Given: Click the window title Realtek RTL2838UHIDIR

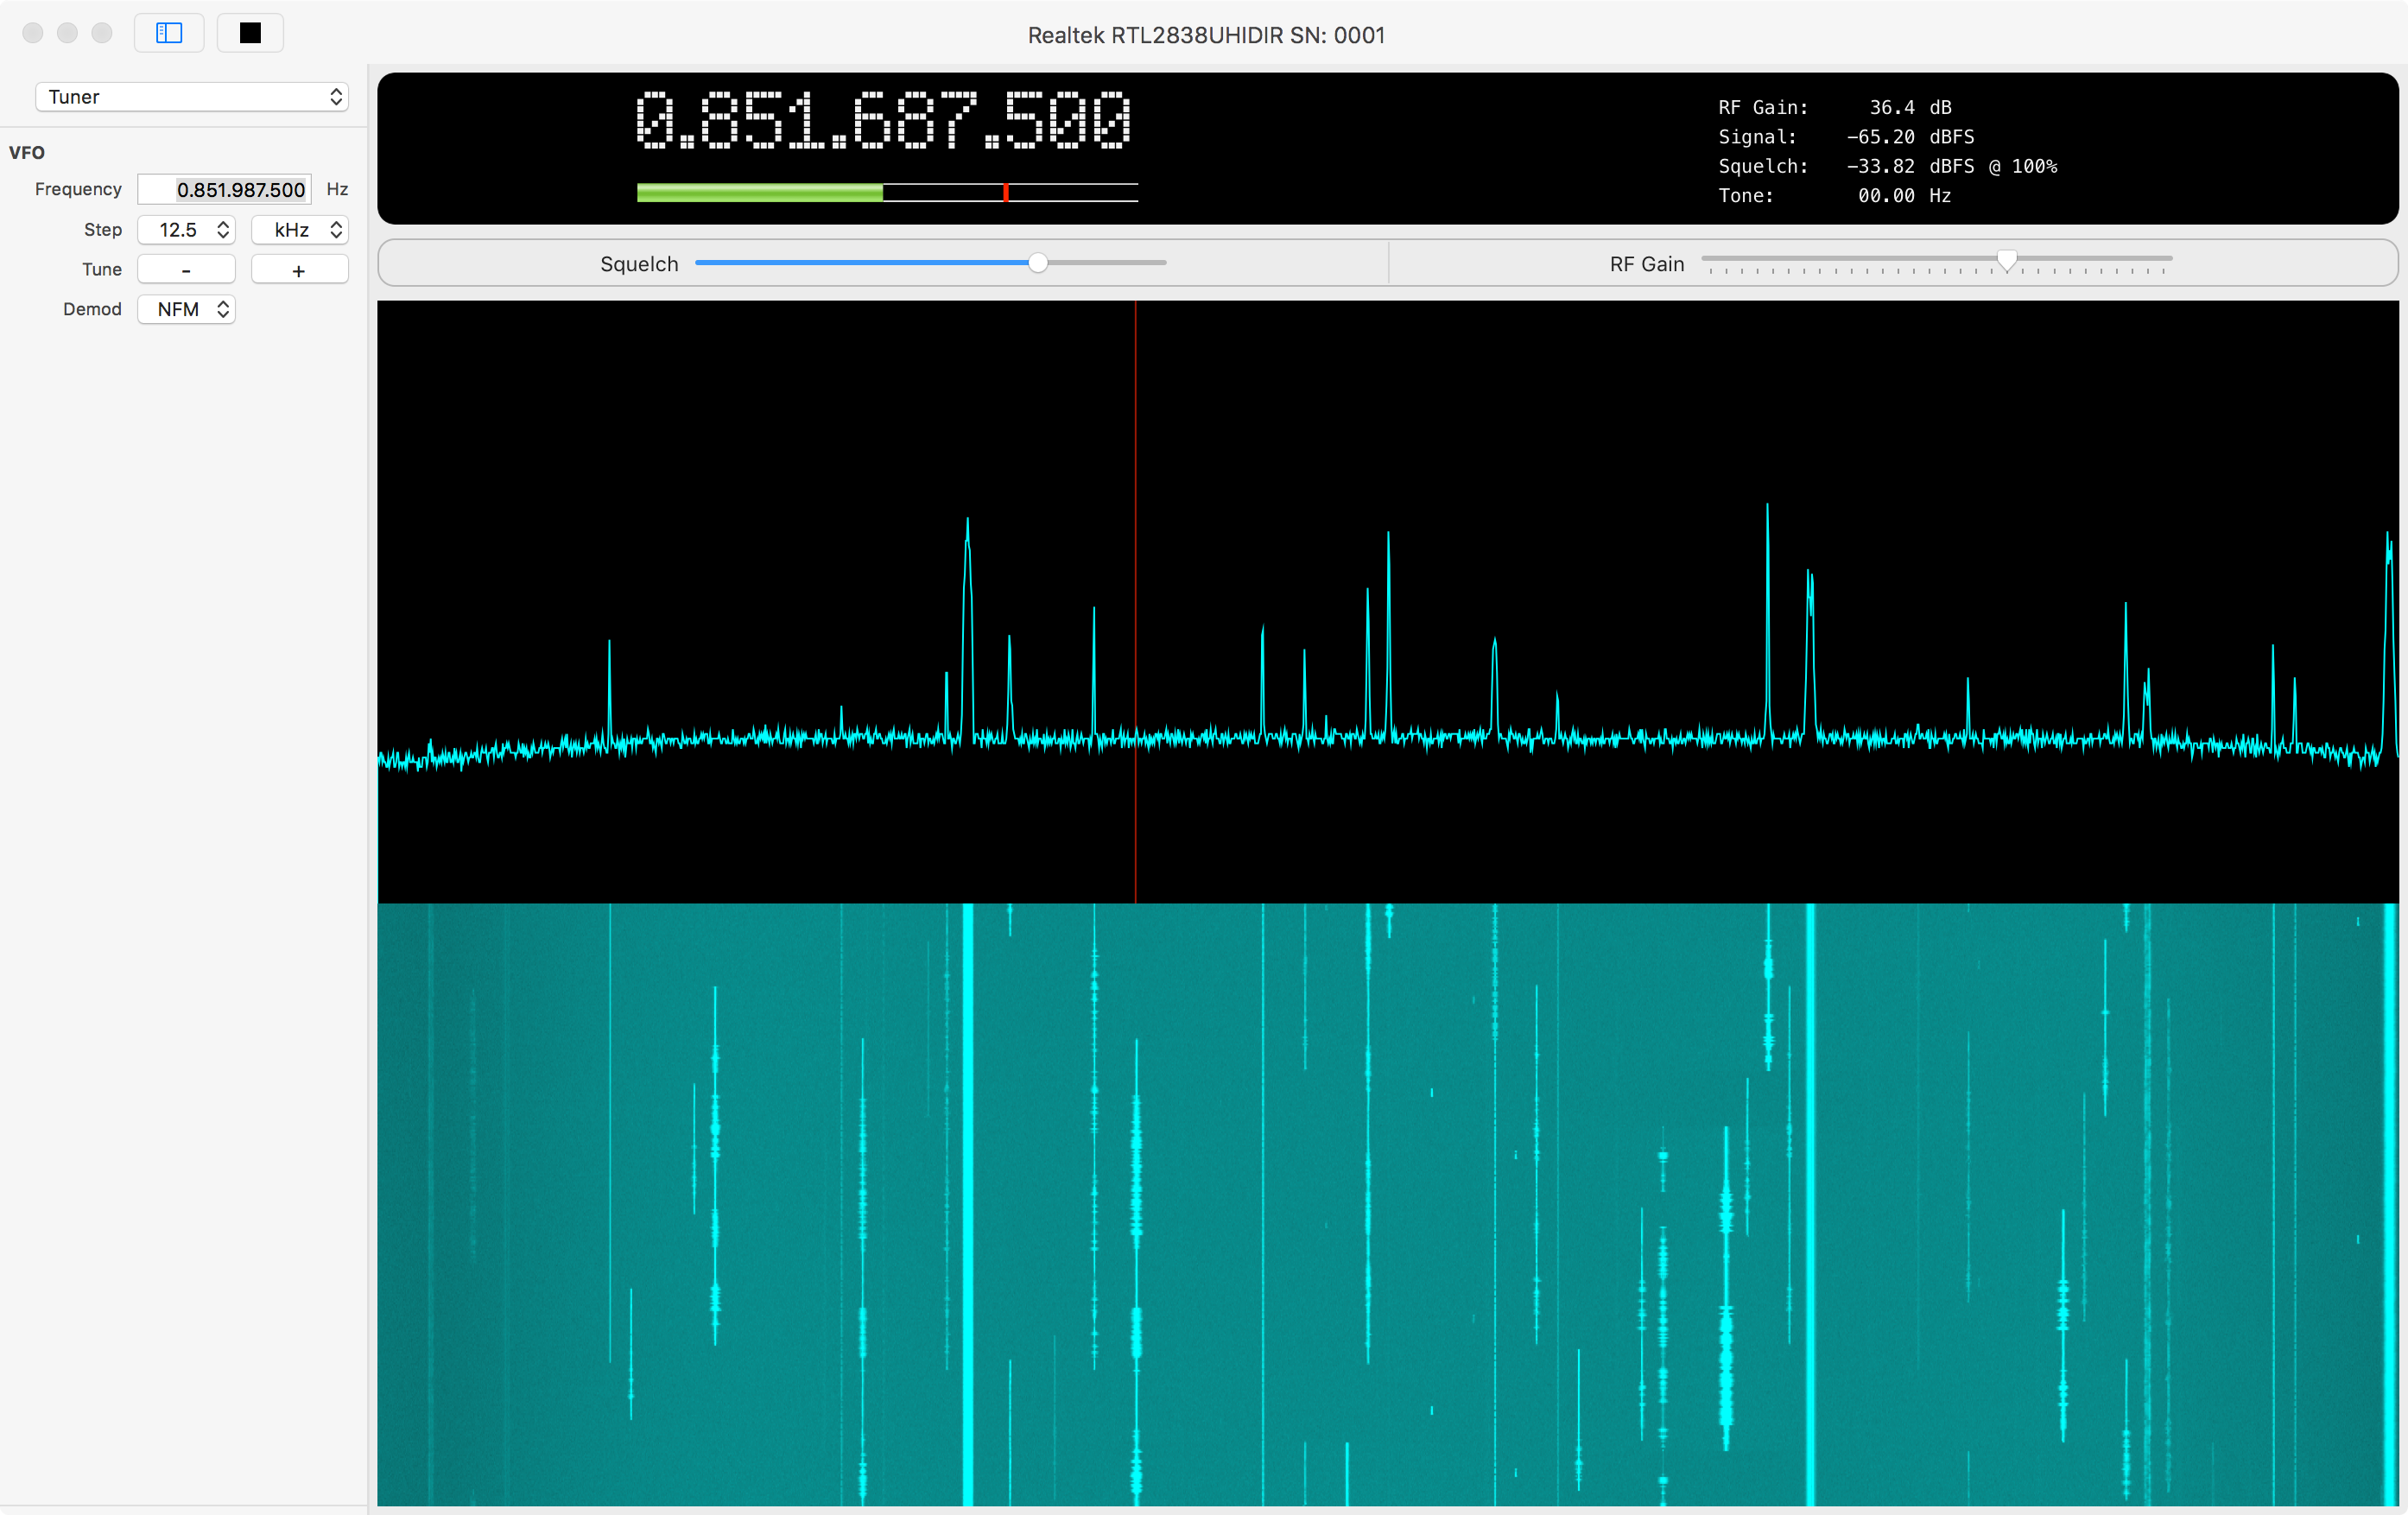Looking at the screenshot, I should tap(1206, 35).
